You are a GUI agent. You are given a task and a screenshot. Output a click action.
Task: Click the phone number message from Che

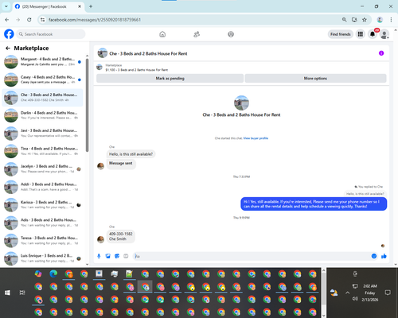coord(121,236)
